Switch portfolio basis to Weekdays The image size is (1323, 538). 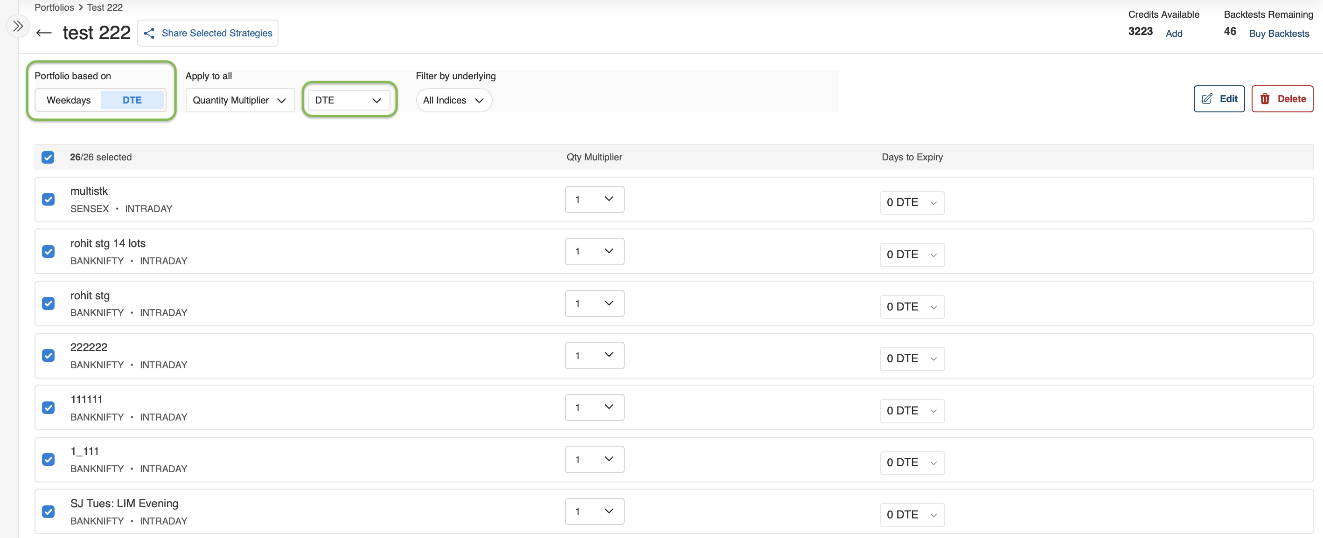click(68, 100)
